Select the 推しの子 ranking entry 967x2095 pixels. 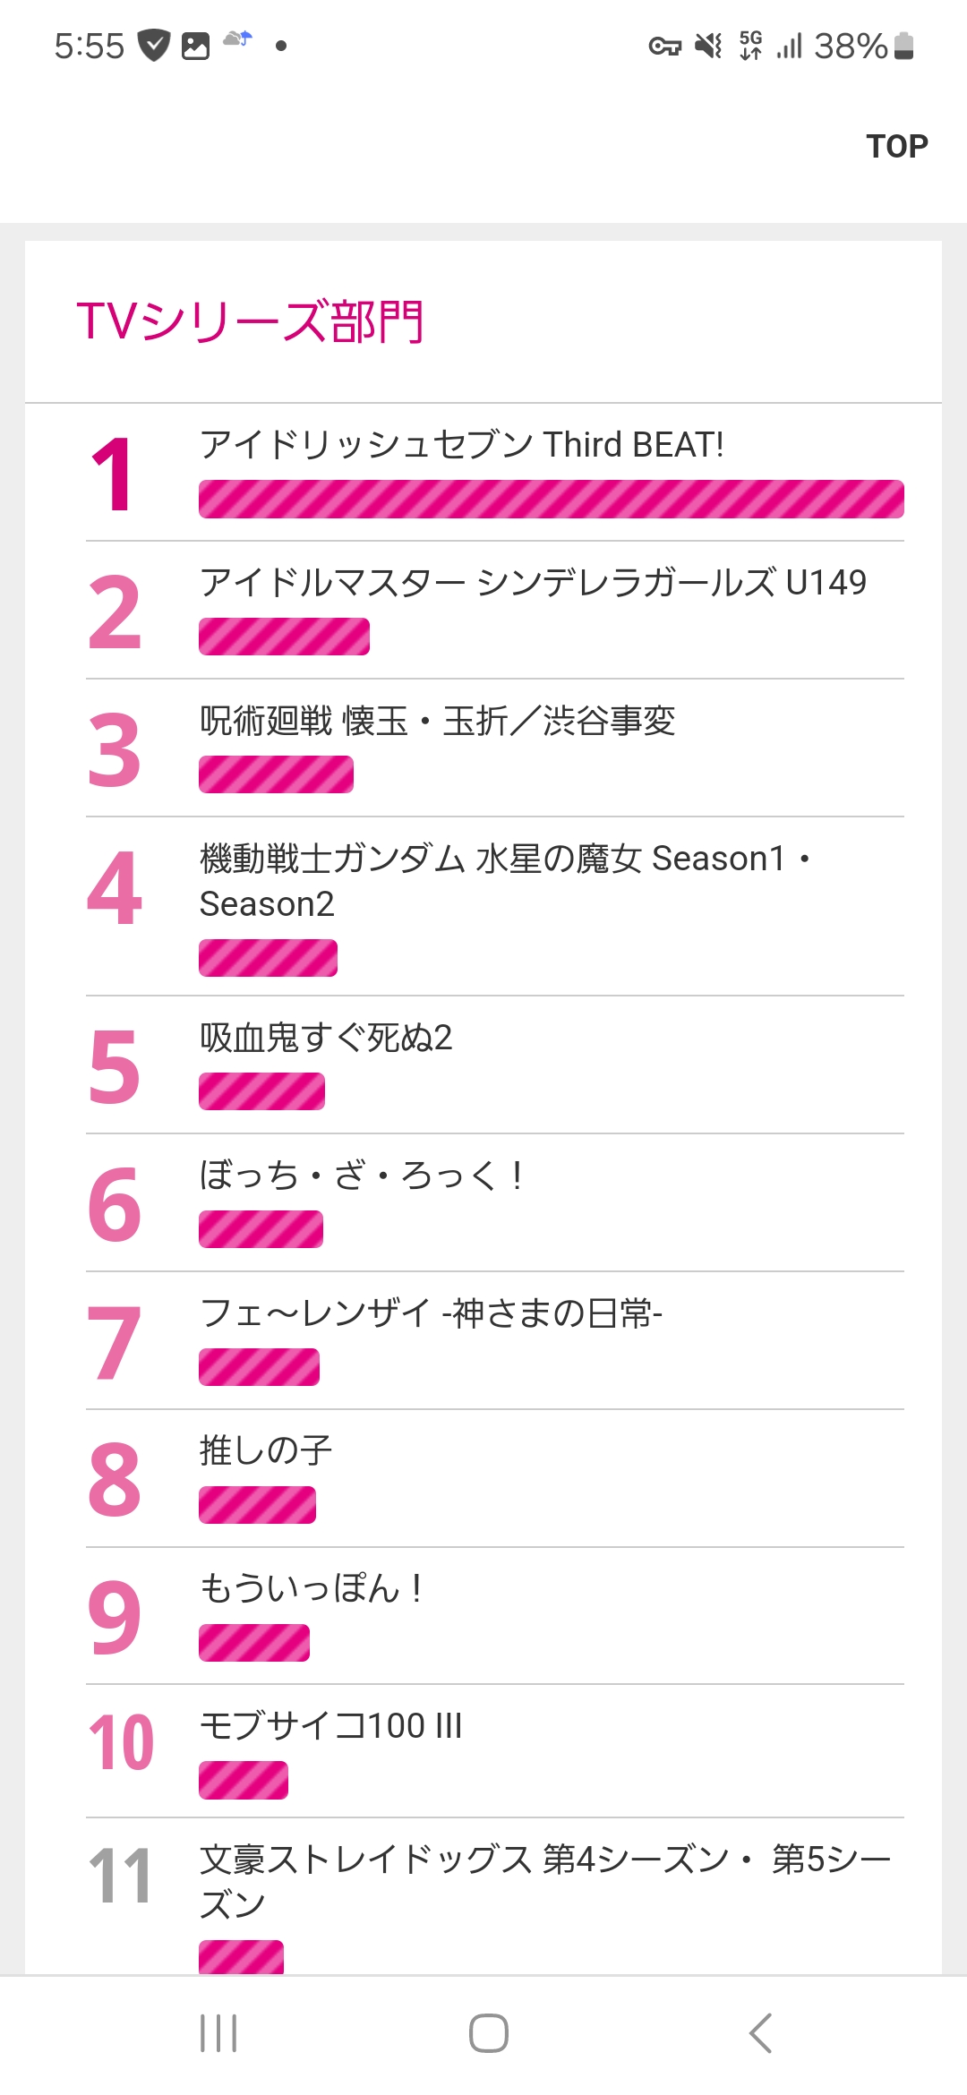(495, 1479)
